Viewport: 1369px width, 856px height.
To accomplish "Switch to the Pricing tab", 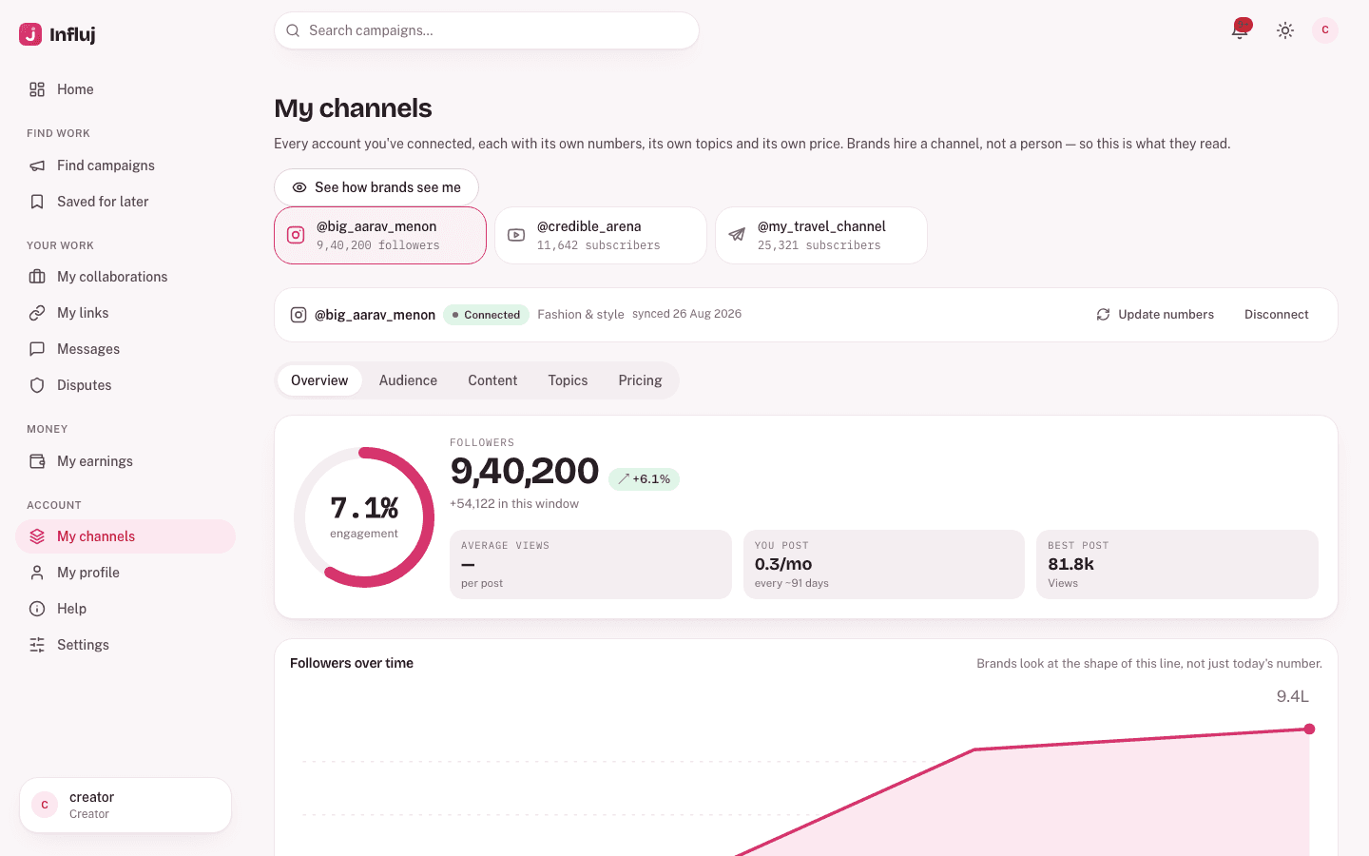I will click(640, 380).
